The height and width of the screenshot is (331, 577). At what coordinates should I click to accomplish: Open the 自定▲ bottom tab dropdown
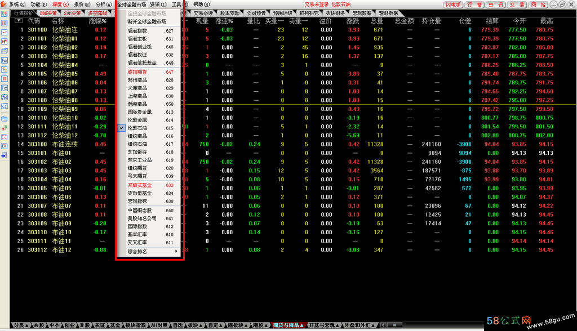click(216, 325)
